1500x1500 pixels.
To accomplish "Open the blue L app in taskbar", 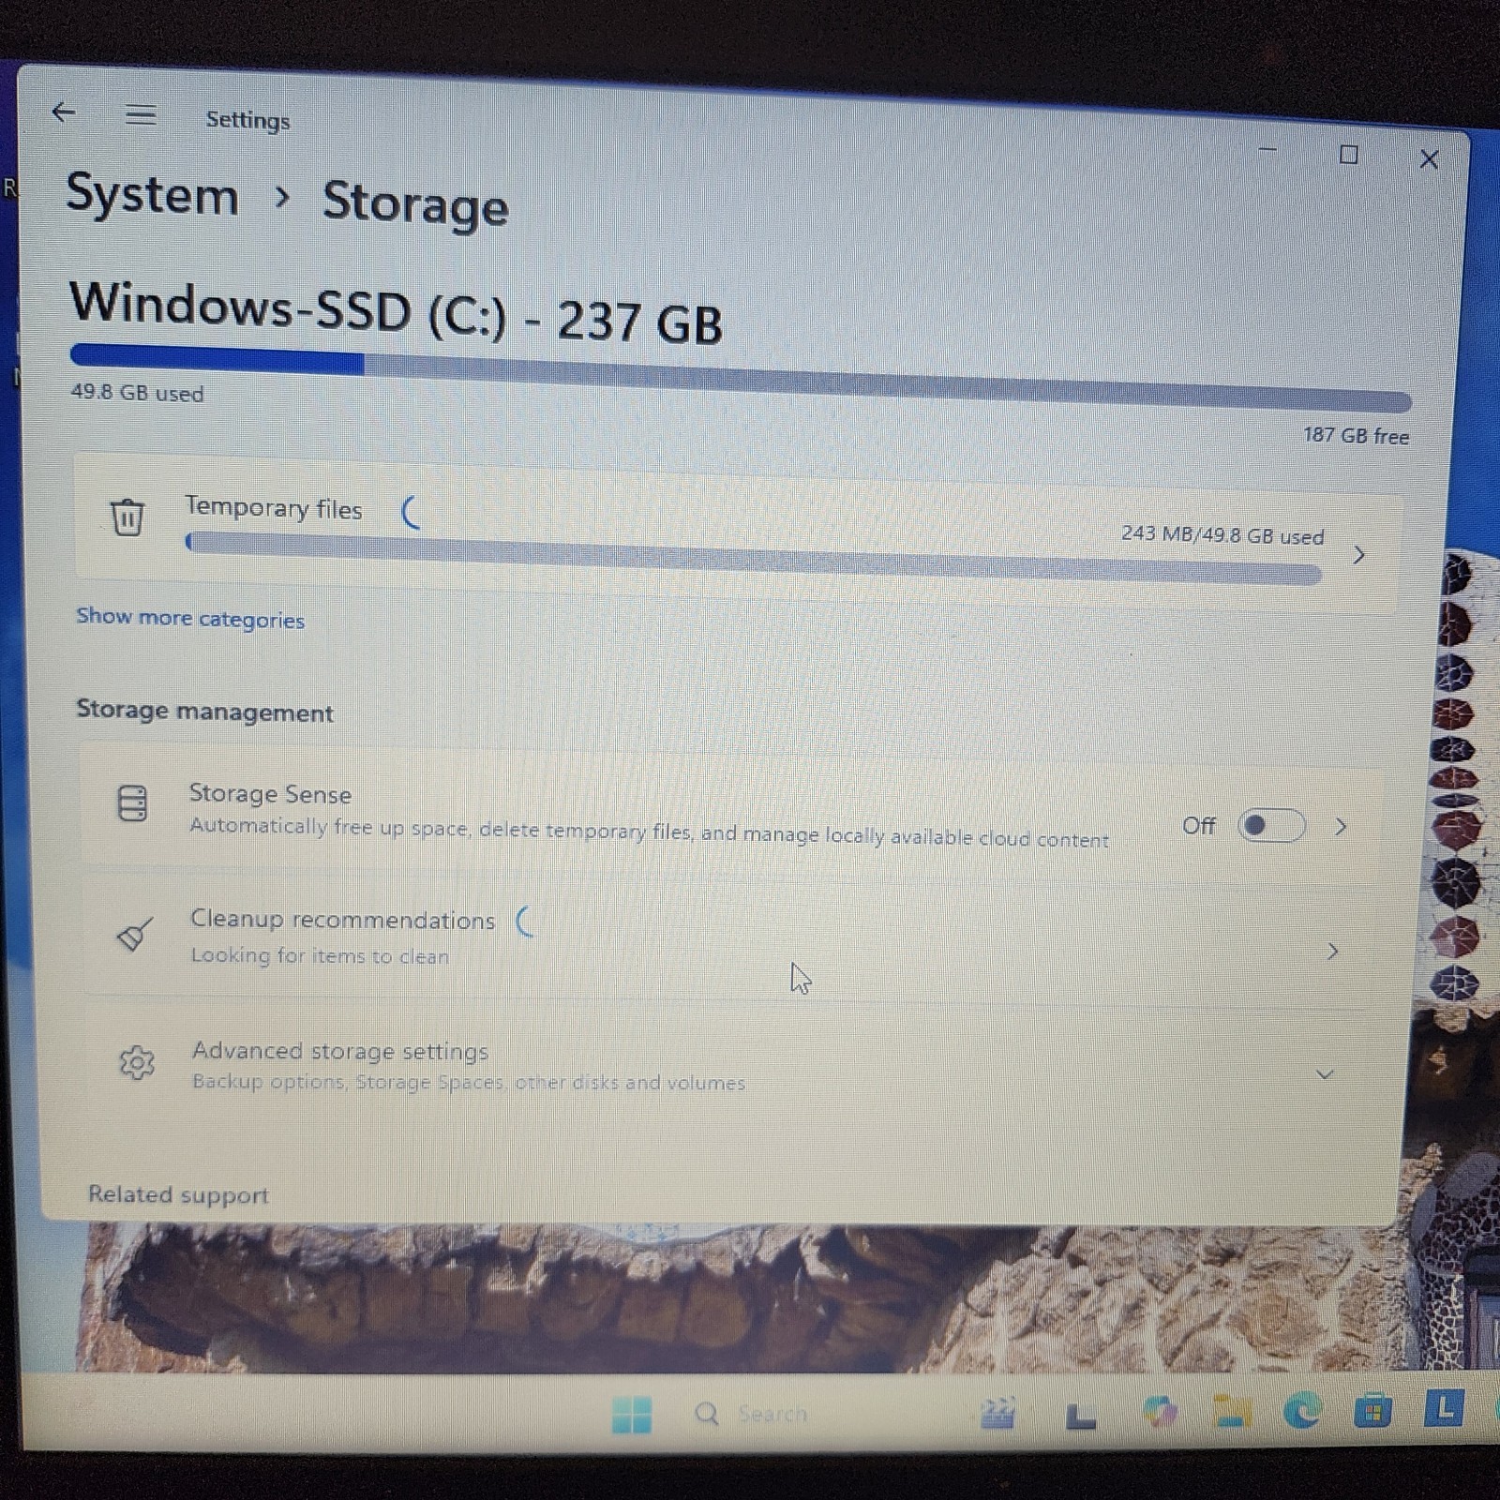I will point(1444,1408).
